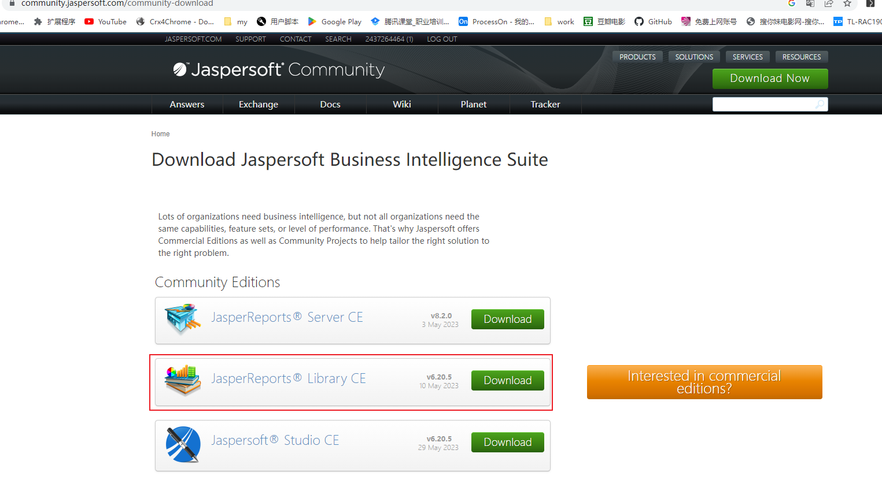The height and width of the screenshot is (487, 882).
Task: Click the share page icon in address bar
Action: point(829,3)
